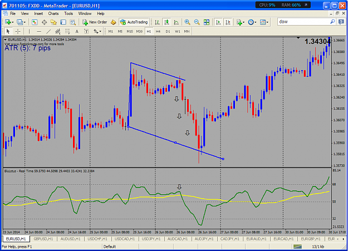The image size is (348, 251).
Task: Expand the Arrows objects dropdown
Action: coord(100,32)
